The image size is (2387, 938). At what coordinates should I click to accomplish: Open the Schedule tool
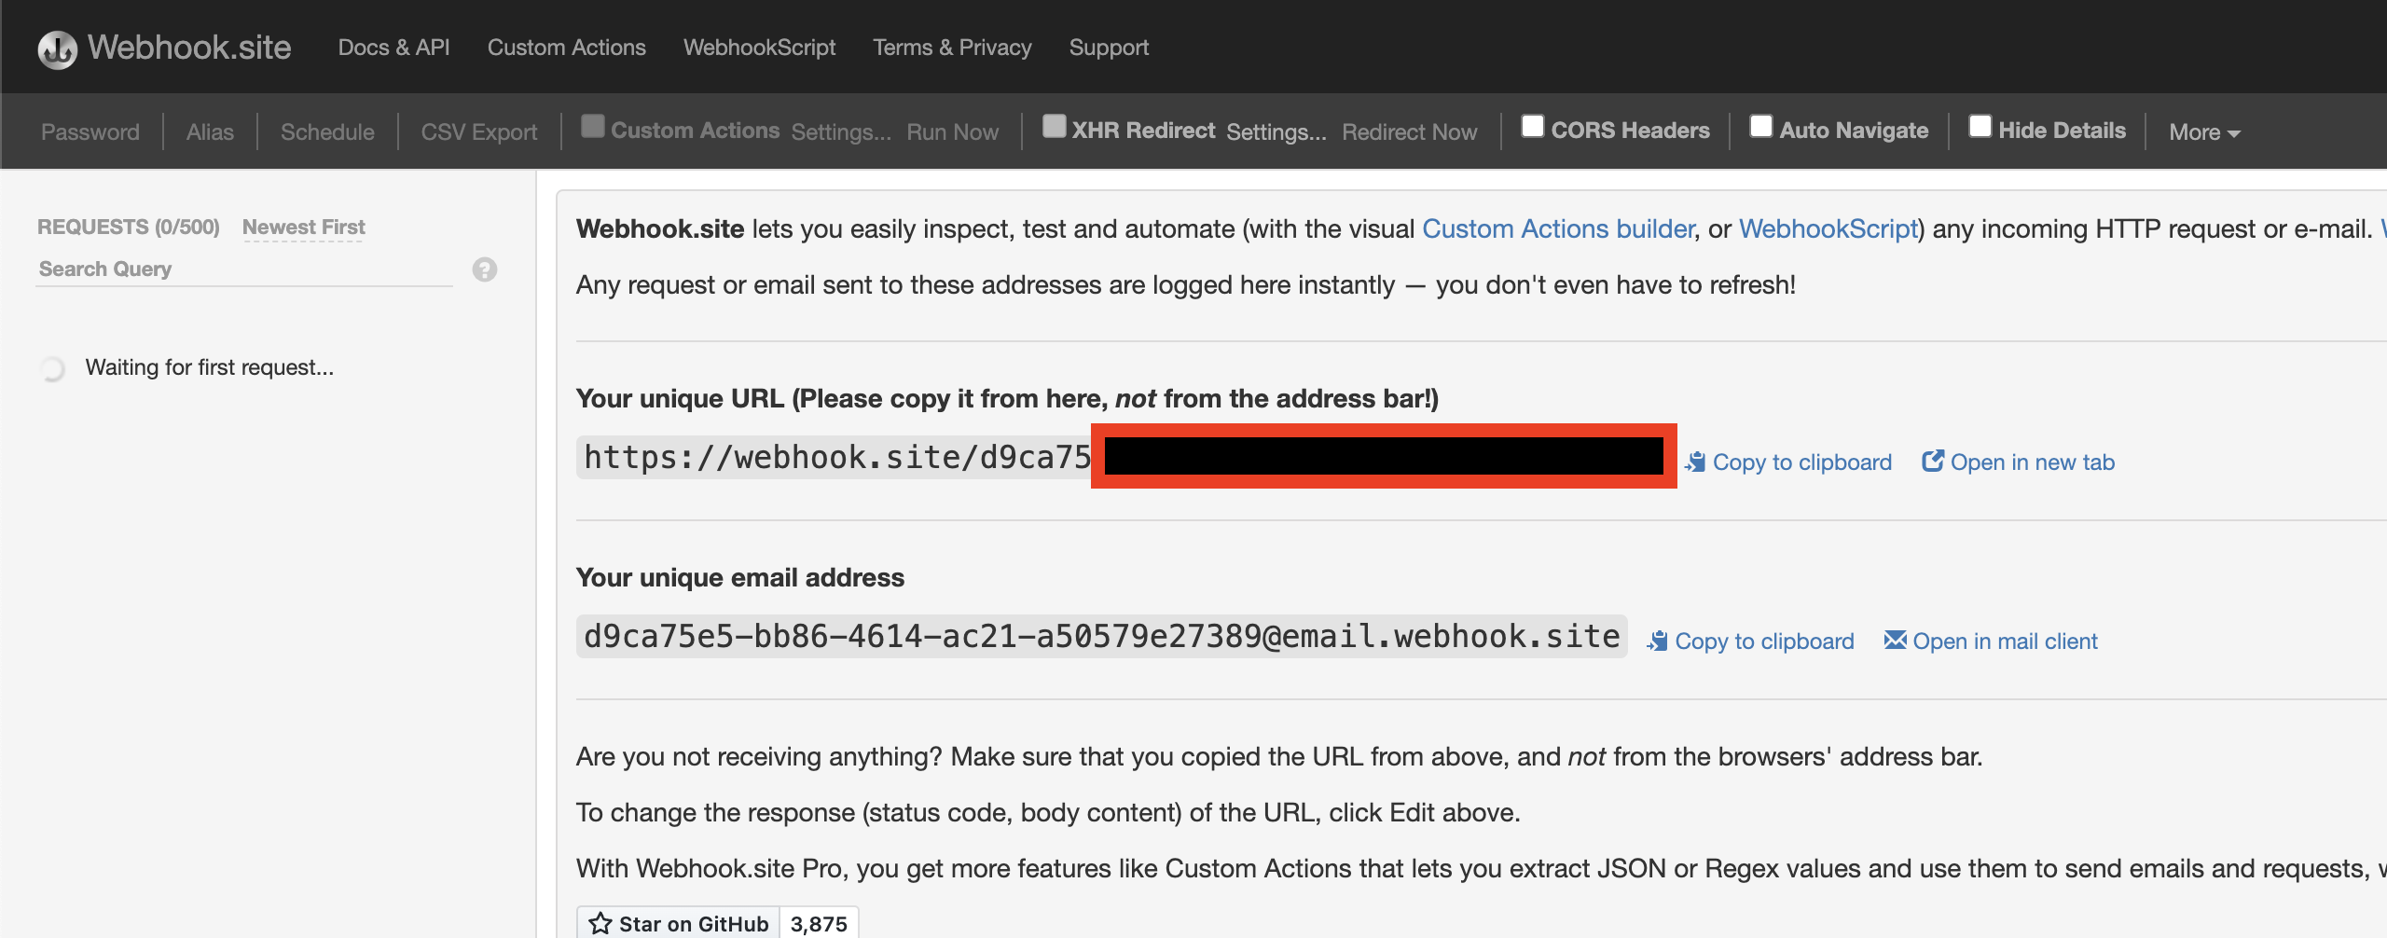(x=326, y=131)
